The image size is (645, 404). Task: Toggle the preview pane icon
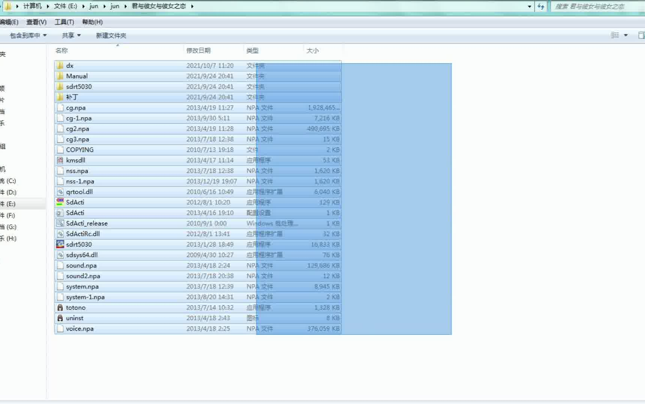tap(641, 35)
